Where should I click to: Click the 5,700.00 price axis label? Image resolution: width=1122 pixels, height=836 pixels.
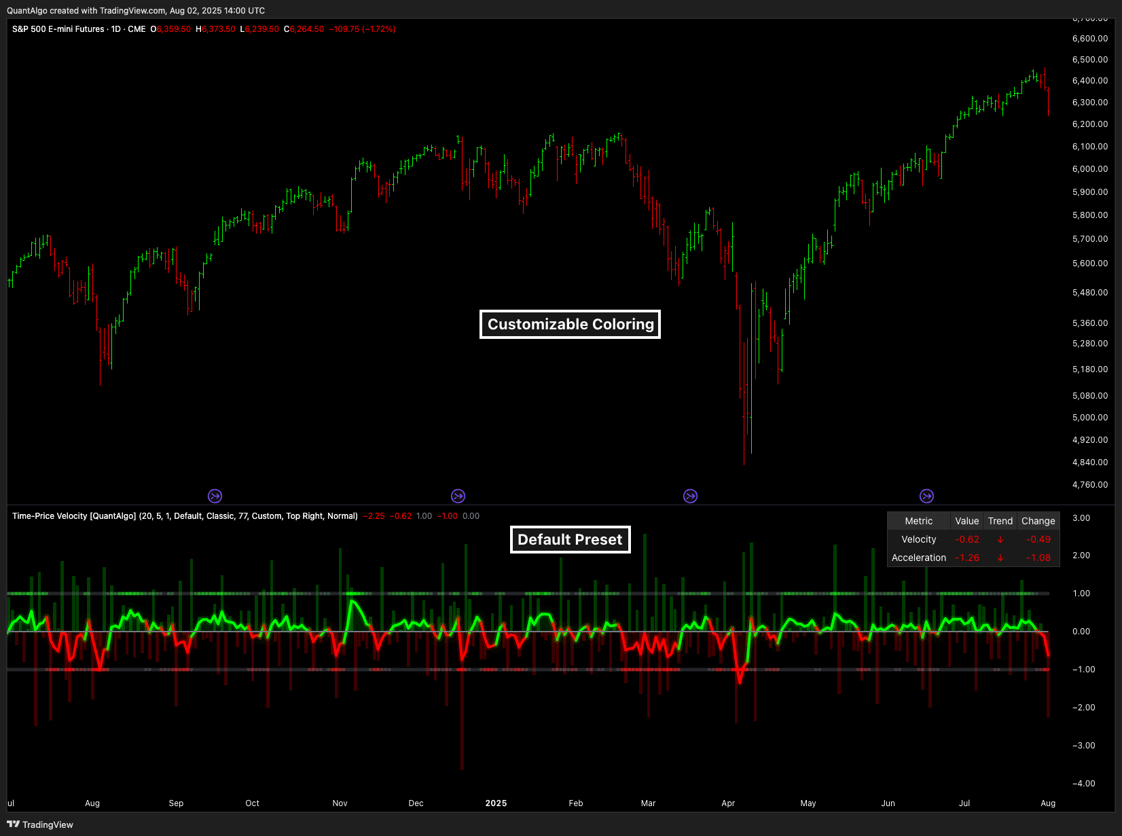pyautogui.click(x=1090, y=239)
